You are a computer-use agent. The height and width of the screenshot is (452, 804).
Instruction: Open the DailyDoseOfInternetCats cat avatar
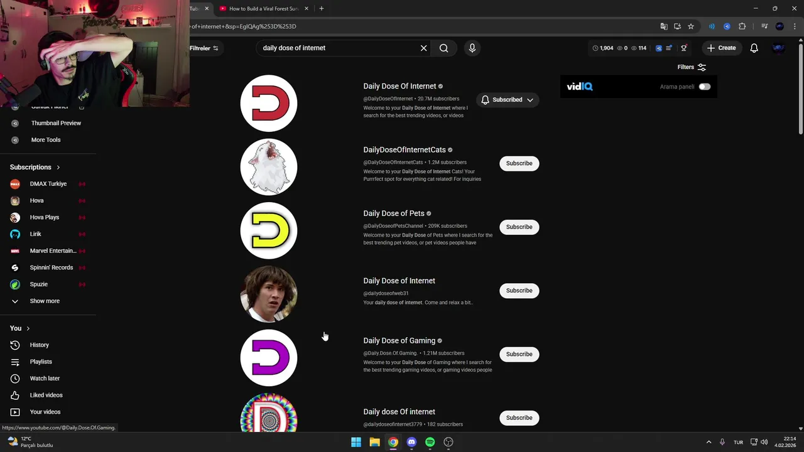tap(269, 167)
